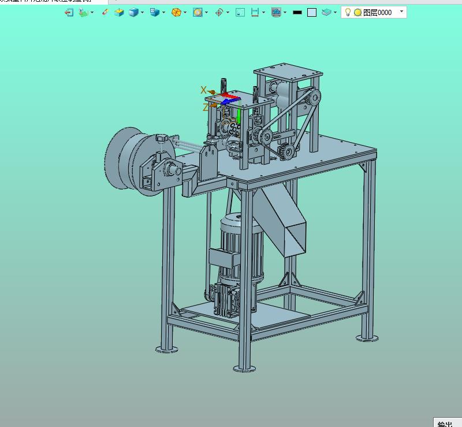Click the blue shaded cube display icon
Image resolution: width=462 pixels, height=427 pixels.
133,12
